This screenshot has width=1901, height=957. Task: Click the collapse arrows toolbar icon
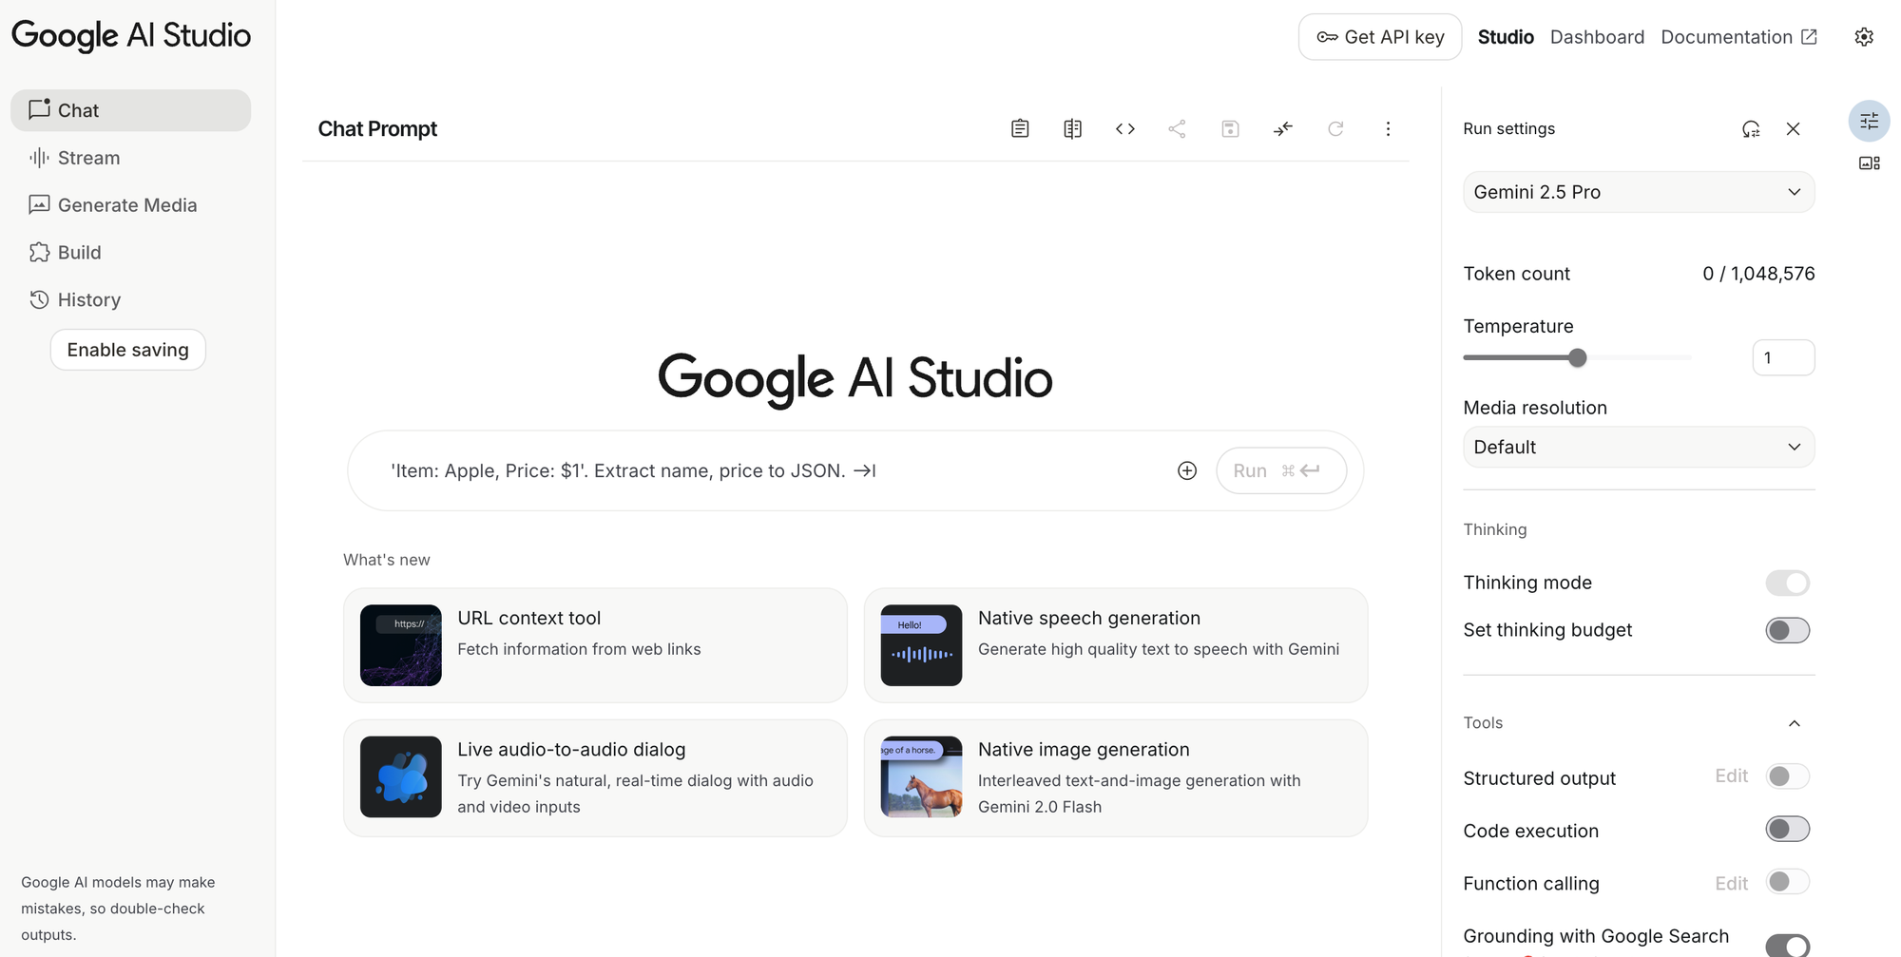point(1283,128)
